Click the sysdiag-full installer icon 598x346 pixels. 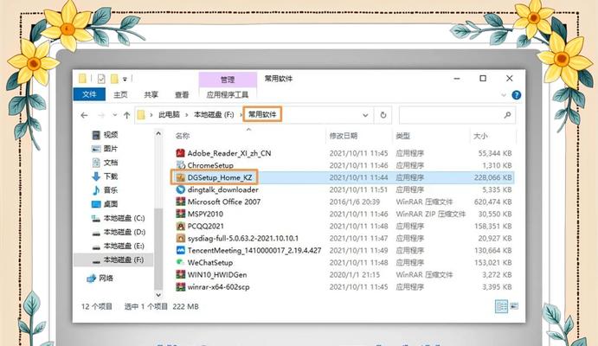[180, 238]
